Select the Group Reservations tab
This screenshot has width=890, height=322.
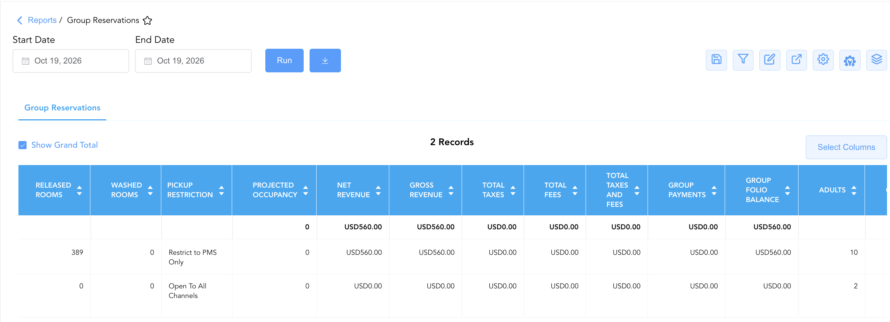click(x=62, y=108)
